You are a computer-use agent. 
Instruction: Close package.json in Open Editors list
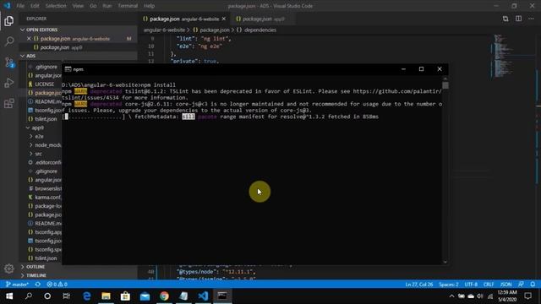pos(29,39)
